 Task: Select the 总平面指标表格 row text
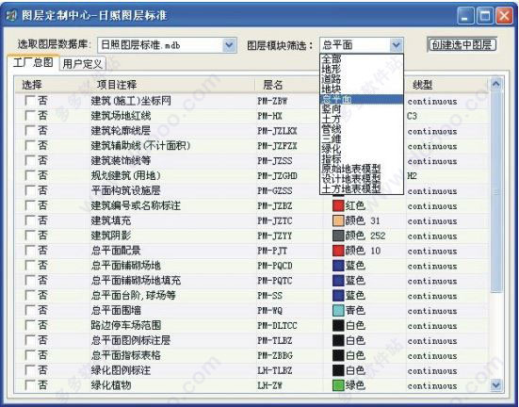click(x=126, y=355)
